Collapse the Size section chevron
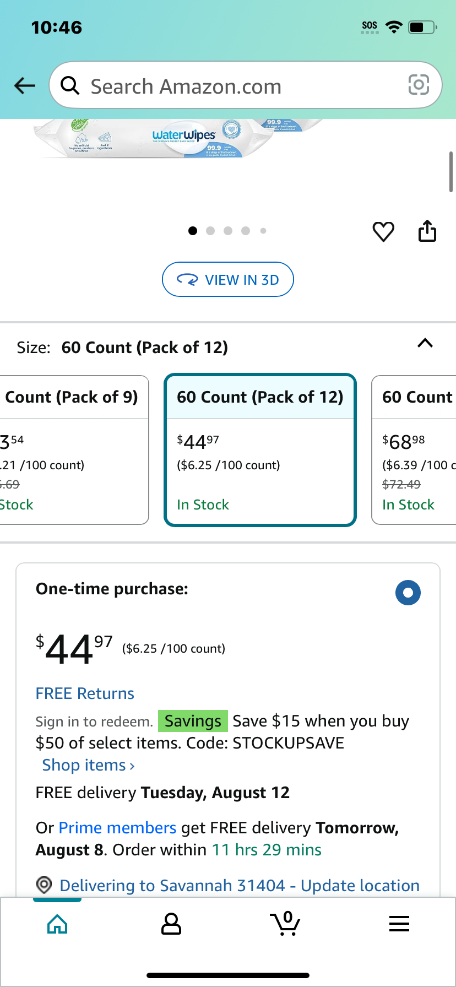Screen dimensions: 456x987 pyautogui.click(x=425, y=344)
